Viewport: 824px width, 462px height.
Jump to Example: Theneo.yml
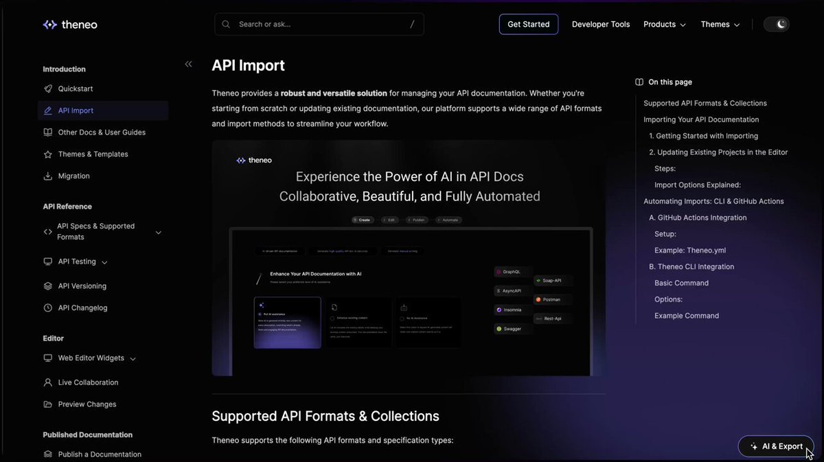pyautogui.click(x=690, y=251)
